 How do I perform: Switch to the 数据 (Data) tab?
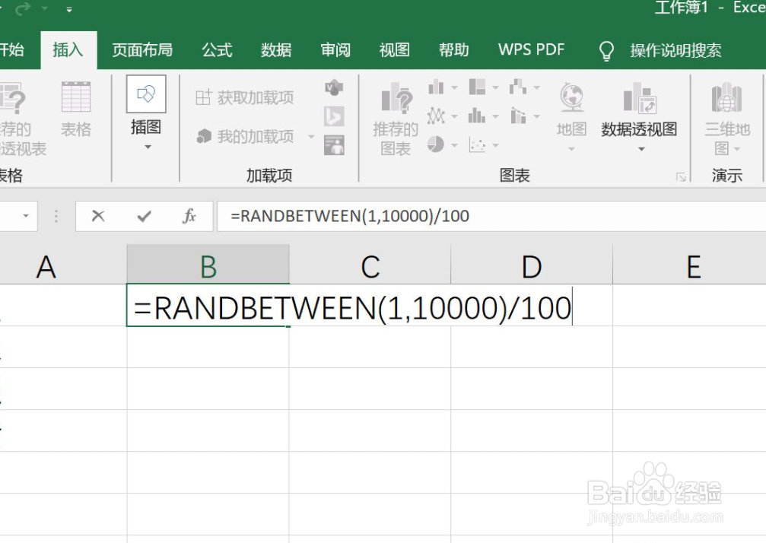tap(275, 49)
